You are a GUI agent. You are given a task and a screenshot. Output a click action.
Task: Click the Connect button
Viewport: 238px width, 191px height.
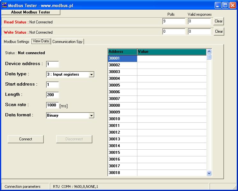26,139
